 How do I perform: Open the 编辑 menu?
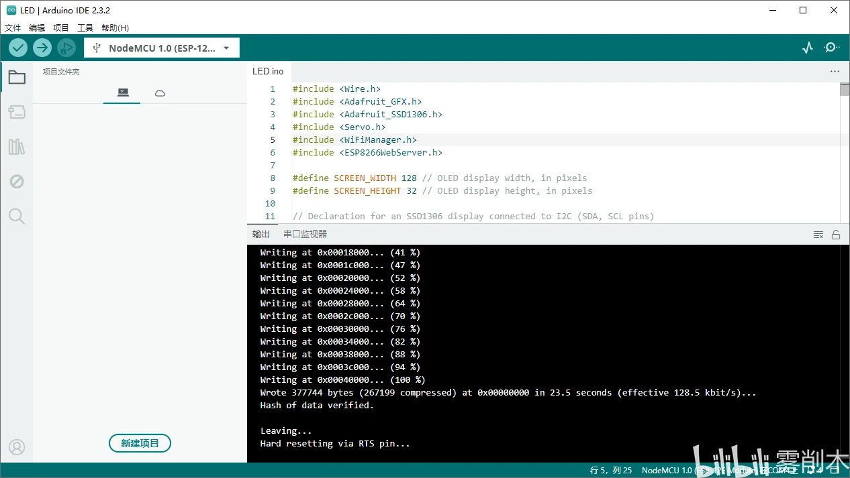pos(37,28)
